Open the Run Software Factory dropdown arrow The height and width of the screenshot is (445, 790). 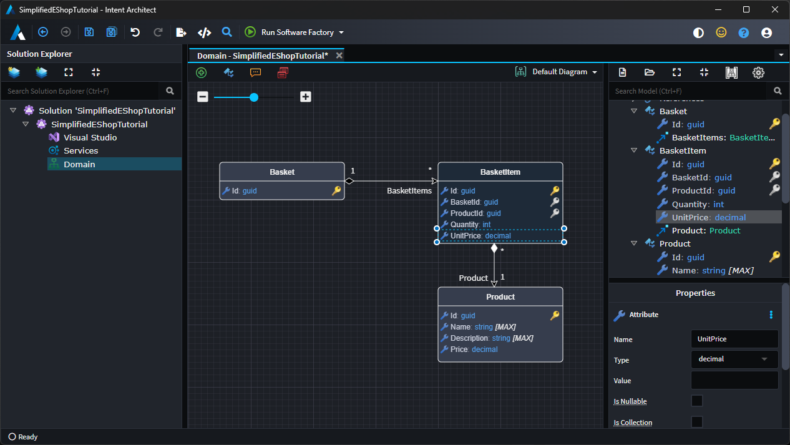pyautogui.click(x=341, y=32)
